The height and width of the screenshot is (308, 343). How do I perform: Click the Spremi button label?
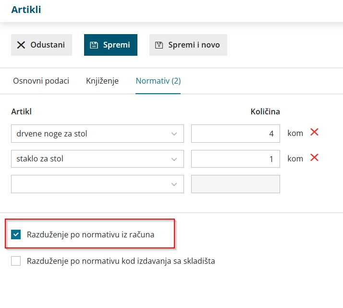pyautogui.click(x=117, y=45)
